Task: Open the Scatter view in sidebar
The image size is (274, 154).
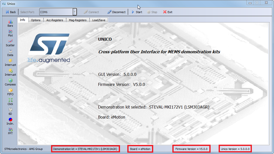Action: [x=10, y=43]
